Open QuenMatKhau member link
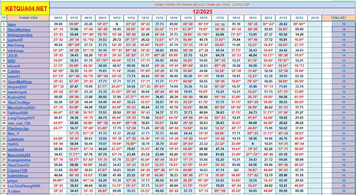 [20, 82]
